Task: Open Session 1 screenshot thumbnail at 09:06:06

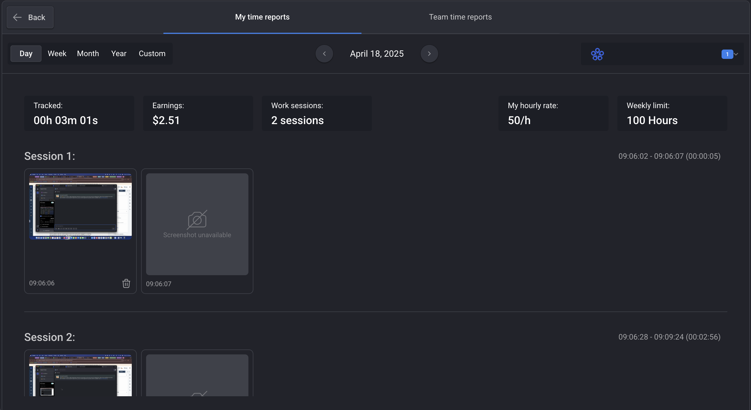Action: (x=80, y=206)
